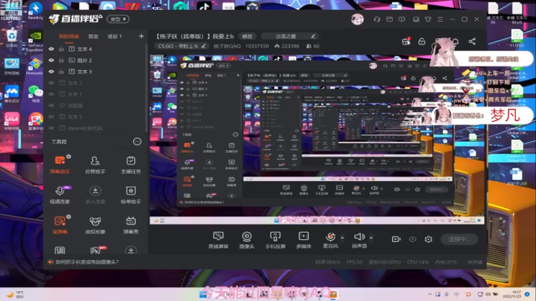Add 多媒体 multimedia source
This screenshot has width=536, height=301.
(x=304, y=240)
